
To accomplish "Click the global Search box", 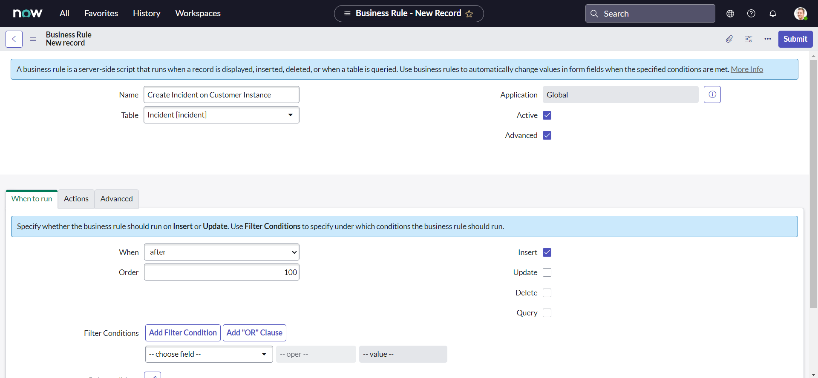I will (650, 14).
